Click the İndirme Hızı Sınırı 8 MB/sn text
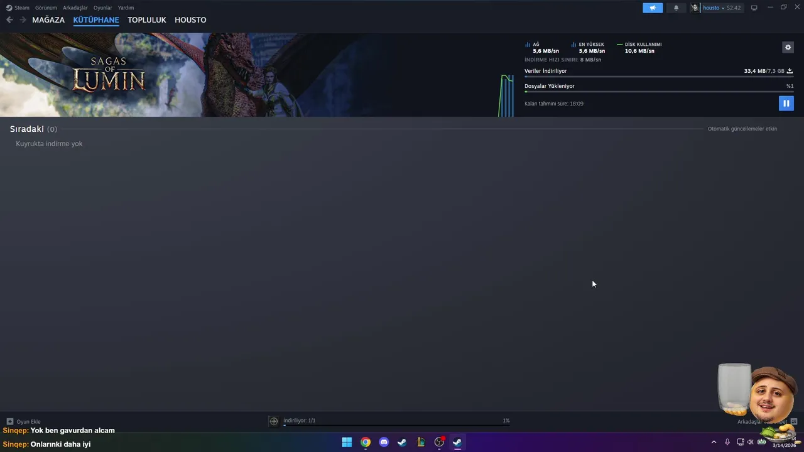Screen dimensions: 804x452 563,60
